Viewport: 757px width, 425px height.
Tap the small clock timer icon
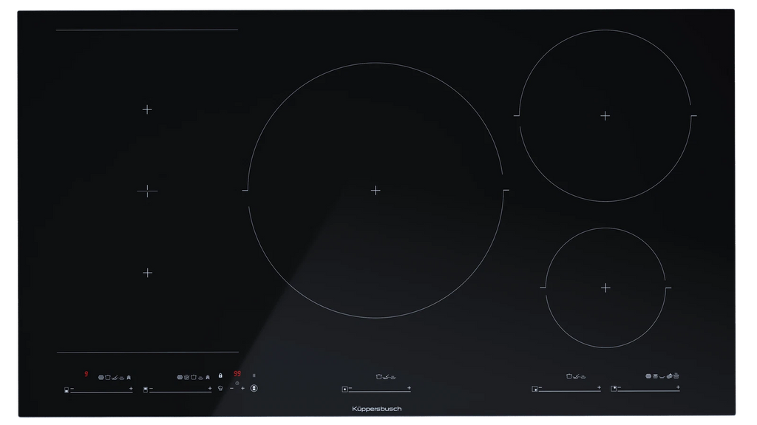237,384
